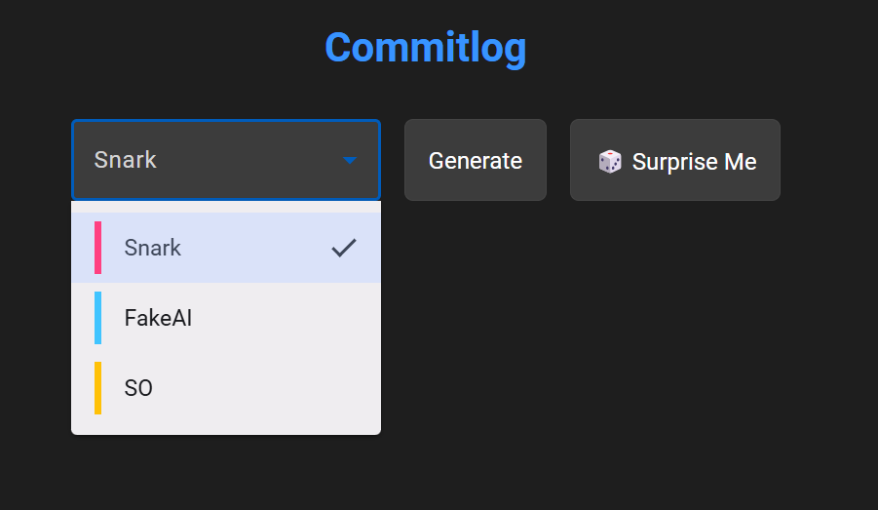
Task: Click the highlighted Snark row text
Action: pyautogui.click(x=153, y=248)
